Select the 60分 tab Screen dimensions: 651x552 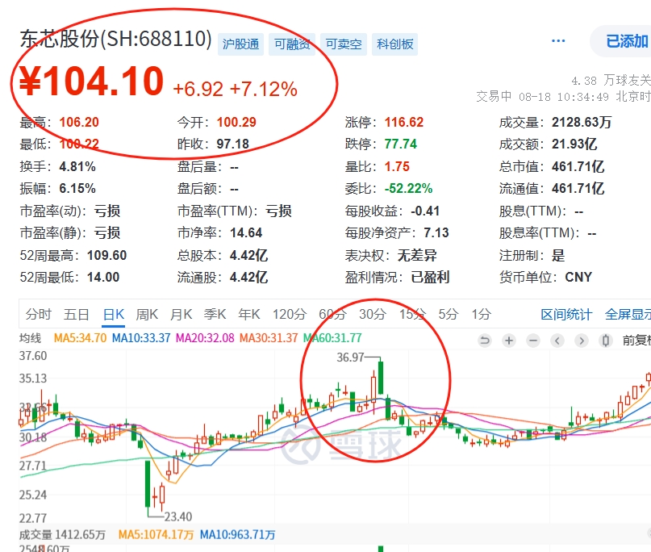(332, 315)
